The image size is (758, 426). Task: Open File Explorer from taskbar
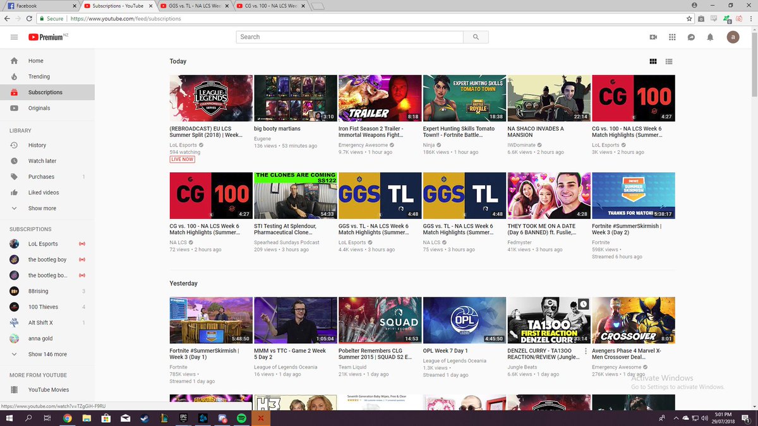[86, 418]
